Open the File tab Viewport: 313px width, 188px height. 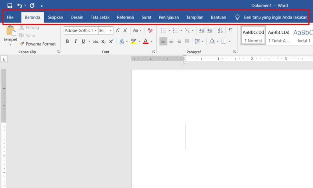tap(10, 17)
